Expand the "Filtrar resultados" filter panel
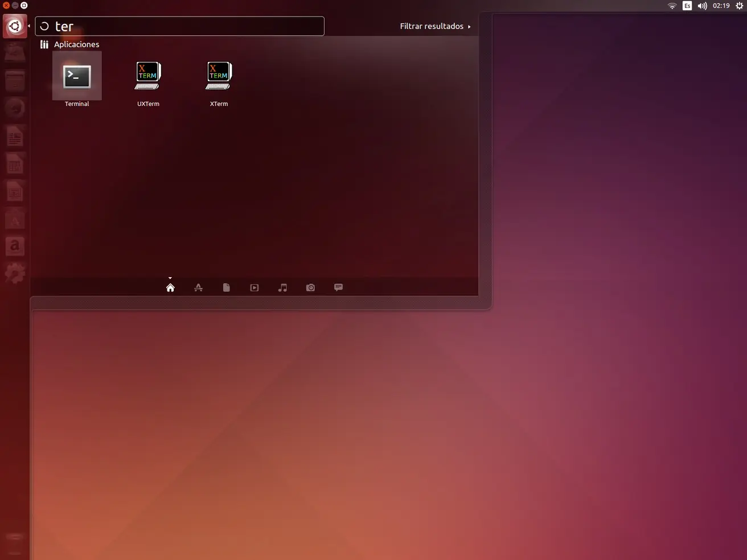The image size is (747, 560). tap(436, 26)
